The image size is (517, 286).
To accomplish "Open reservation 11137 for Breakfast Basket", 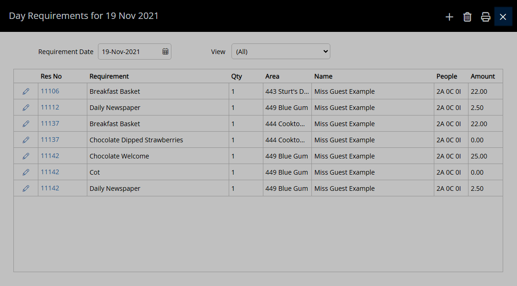I will point(50,123).
